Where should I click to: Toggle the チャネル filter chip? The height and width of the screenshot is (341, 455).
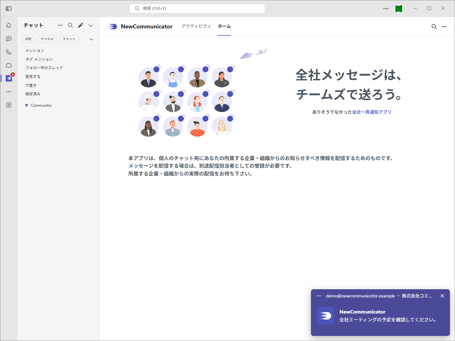[47, 39]
